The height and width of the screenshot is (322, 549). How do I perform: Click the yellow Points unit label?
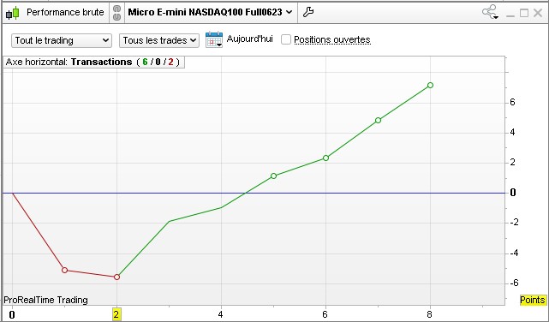point(533,300)
